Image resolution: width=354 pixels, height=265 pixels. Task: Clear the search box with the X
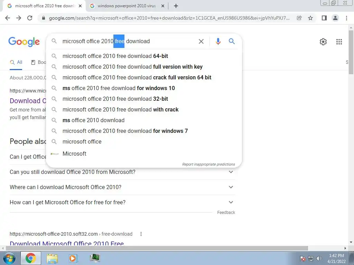click(x=201, y=41)
